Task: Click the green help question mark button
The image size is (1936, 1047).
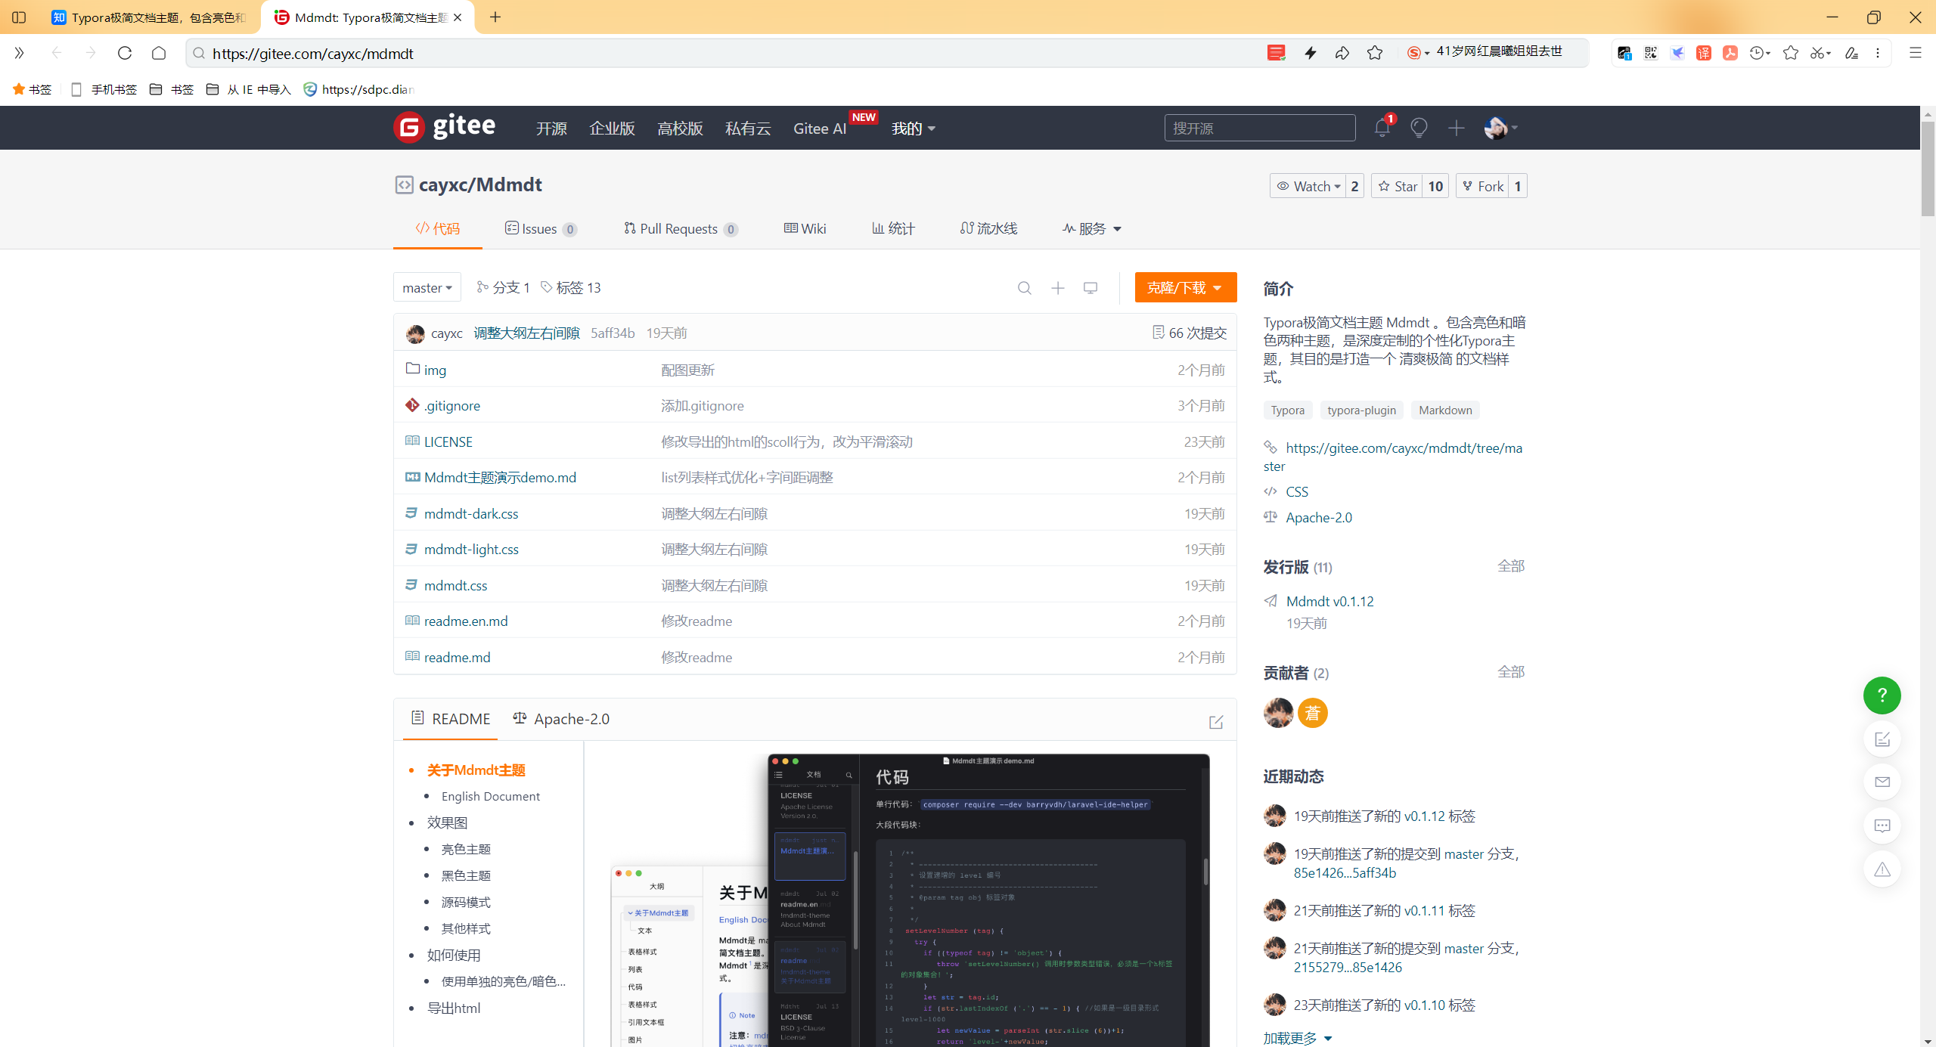Action: pos(1882,695)
